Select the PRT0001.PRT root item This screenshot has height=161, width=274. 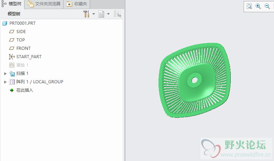pos(22,23)
